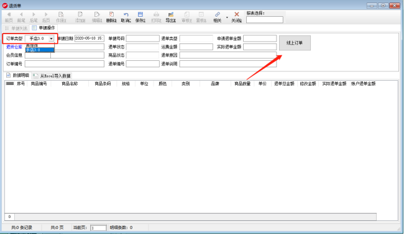Focus the 退单状态 field
The height and width of the screenshot is (234, 404).
pos(142,47)
